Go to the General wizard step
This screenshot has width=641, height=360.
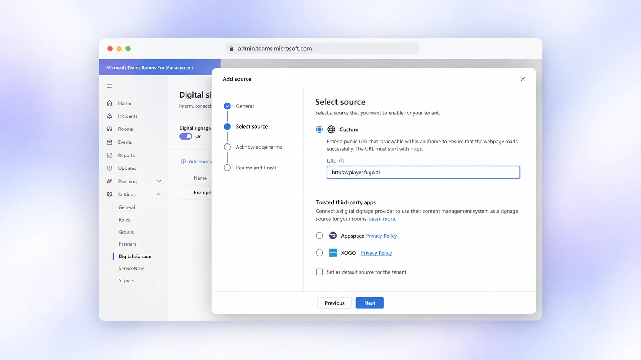239,106
